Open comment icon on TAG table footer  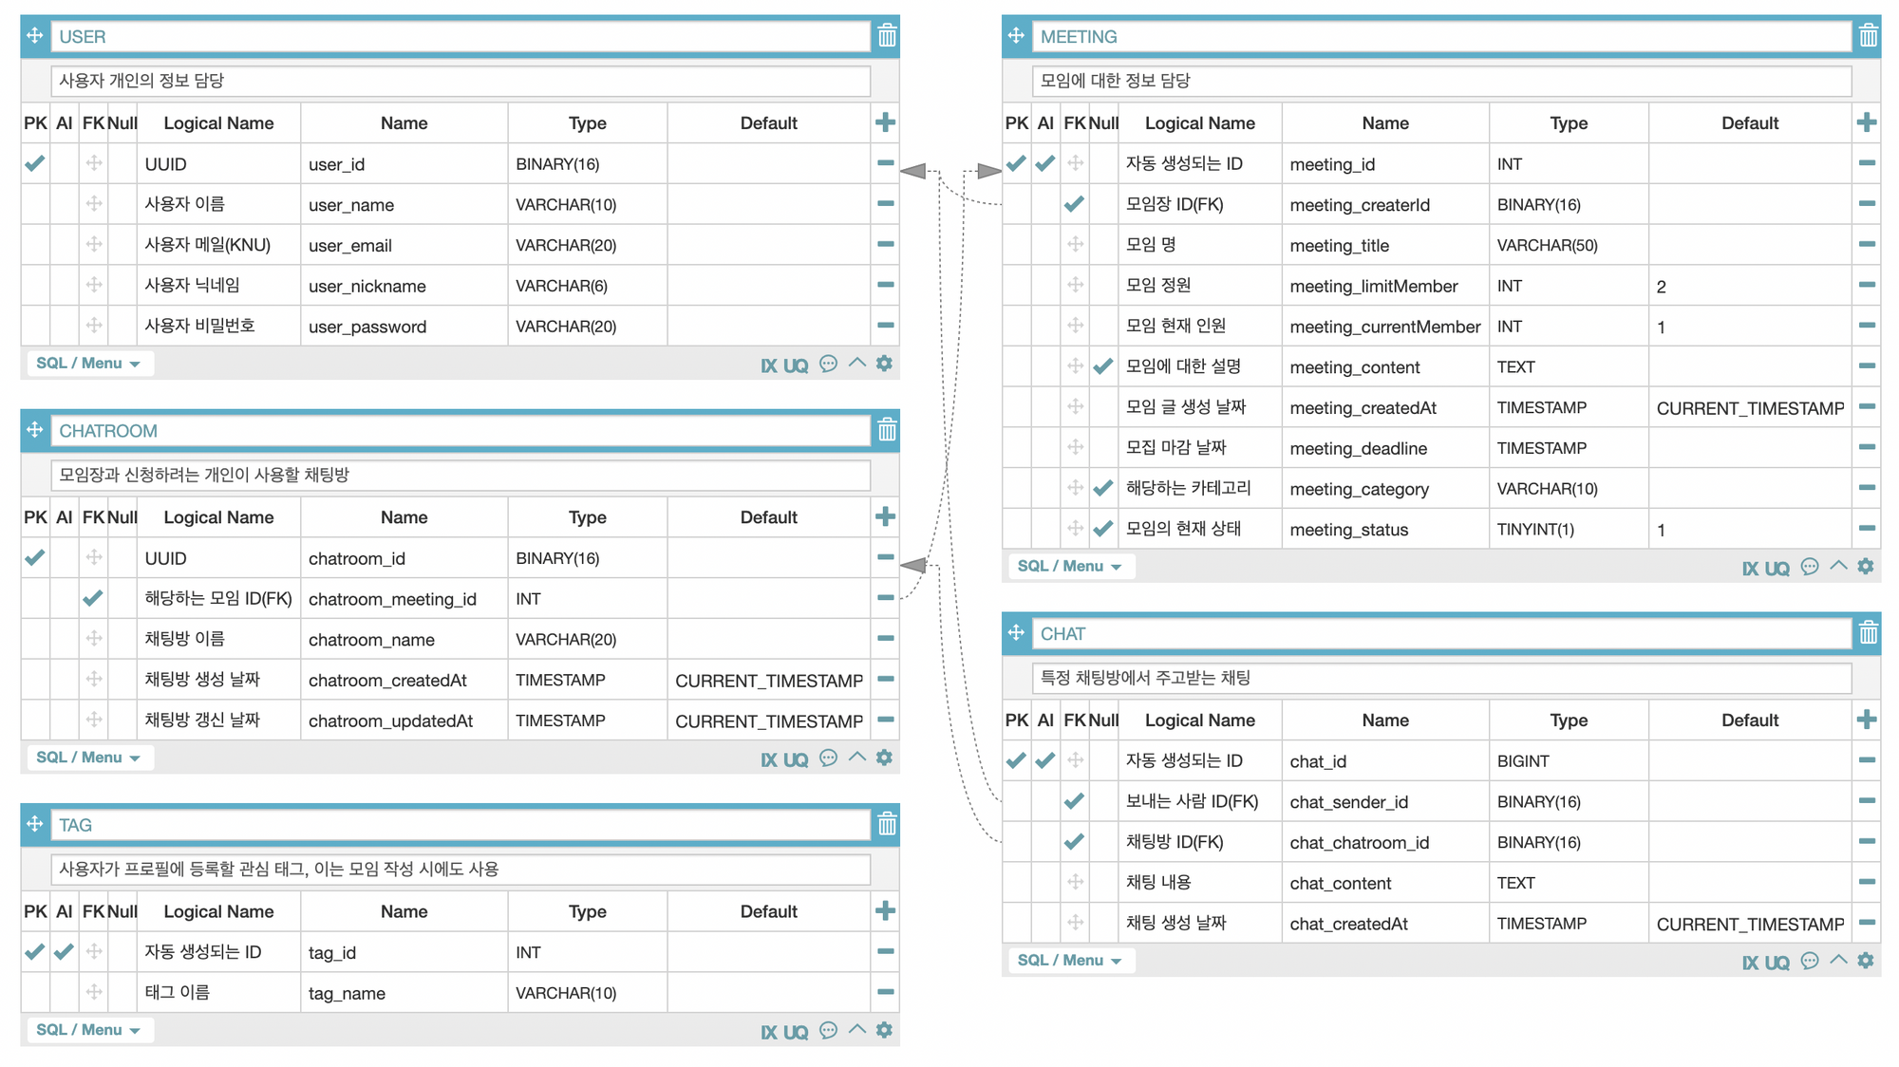[828, 1030]
